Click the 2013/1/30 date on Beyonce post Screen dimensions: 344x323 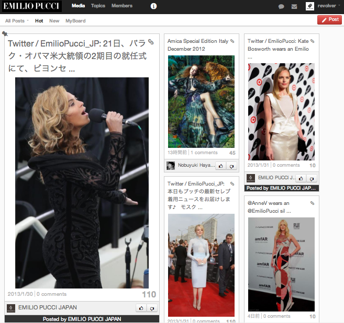20,294
